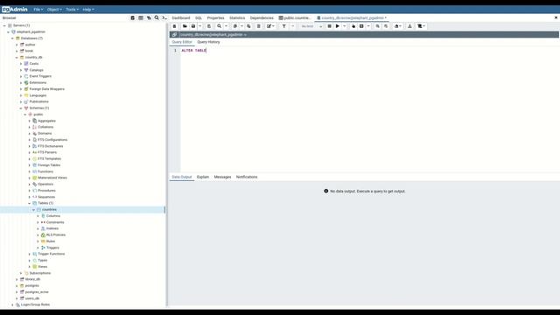Click the Stop query square icon

[329, 26]
